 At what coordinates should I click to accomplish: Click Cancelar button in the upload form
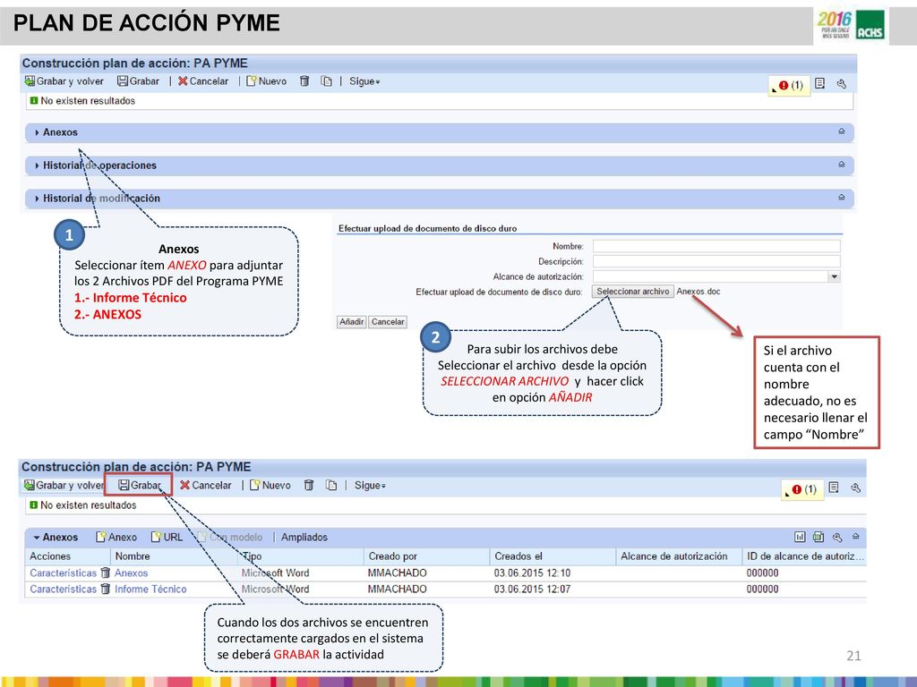tap(388, 322)
